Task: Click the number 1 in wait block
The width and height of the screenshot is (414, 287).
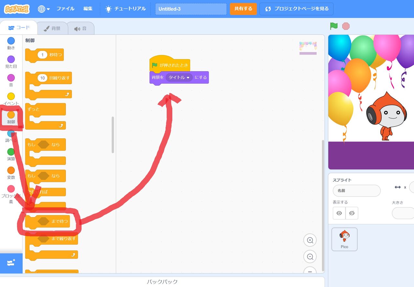Action: (x=42, y=55)
